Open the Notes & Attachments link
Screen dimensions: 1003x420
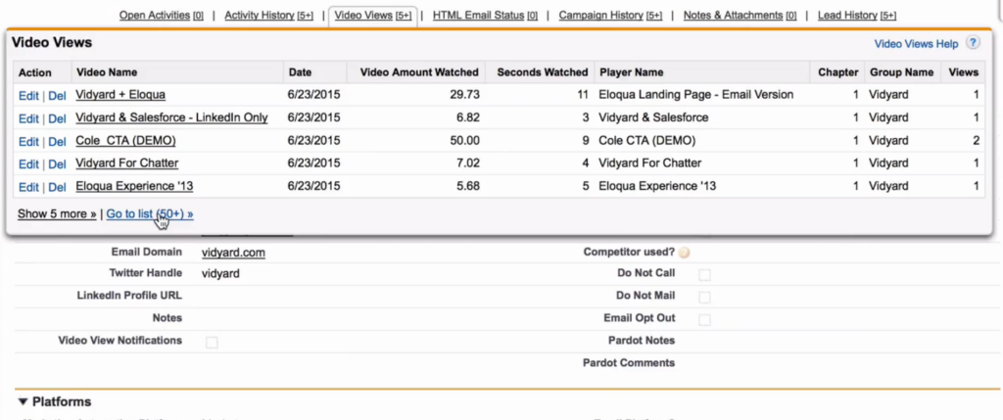point(740,15)
